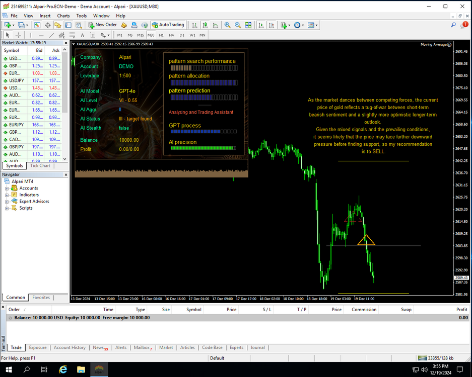
Task: Switch to M1 timeframe
Action: pos(120,35)
